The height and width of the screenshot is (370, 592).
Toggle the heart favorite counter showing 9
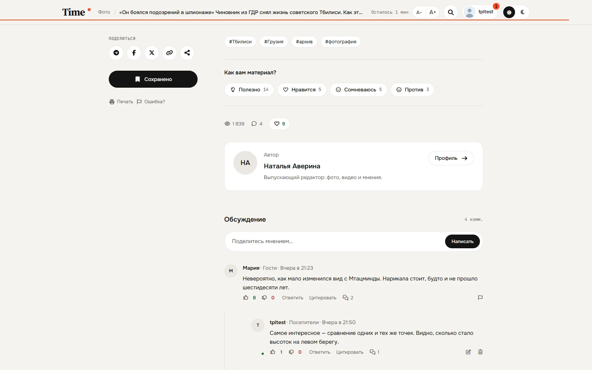coord(279,124)
